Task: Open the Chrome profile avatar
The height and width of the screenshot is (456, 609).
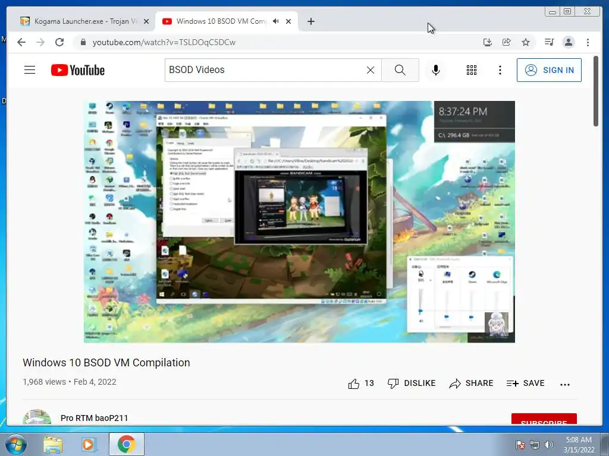Action: (568, 42)
